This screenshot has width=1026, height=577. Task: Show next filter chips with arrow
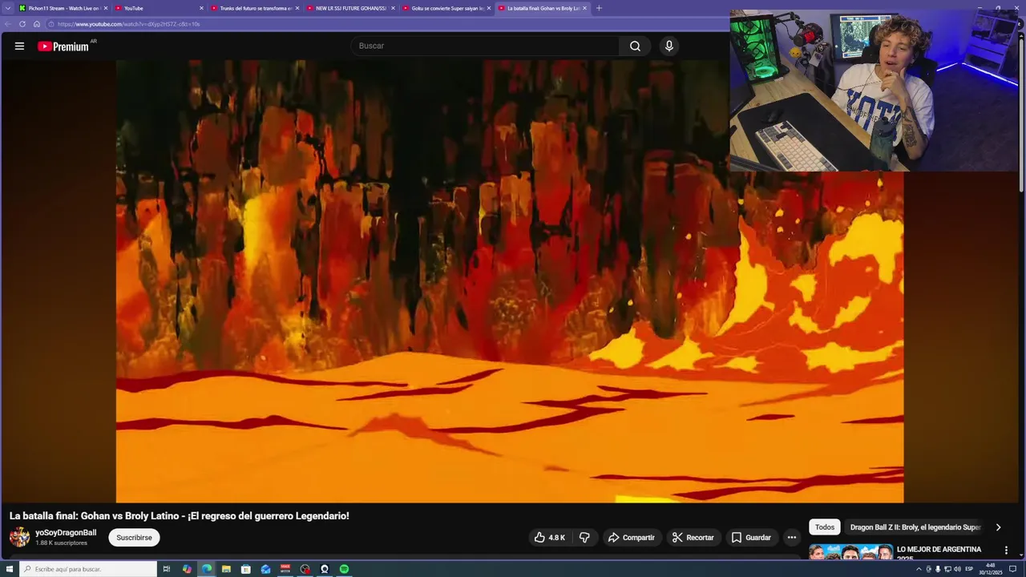(998, 527)
